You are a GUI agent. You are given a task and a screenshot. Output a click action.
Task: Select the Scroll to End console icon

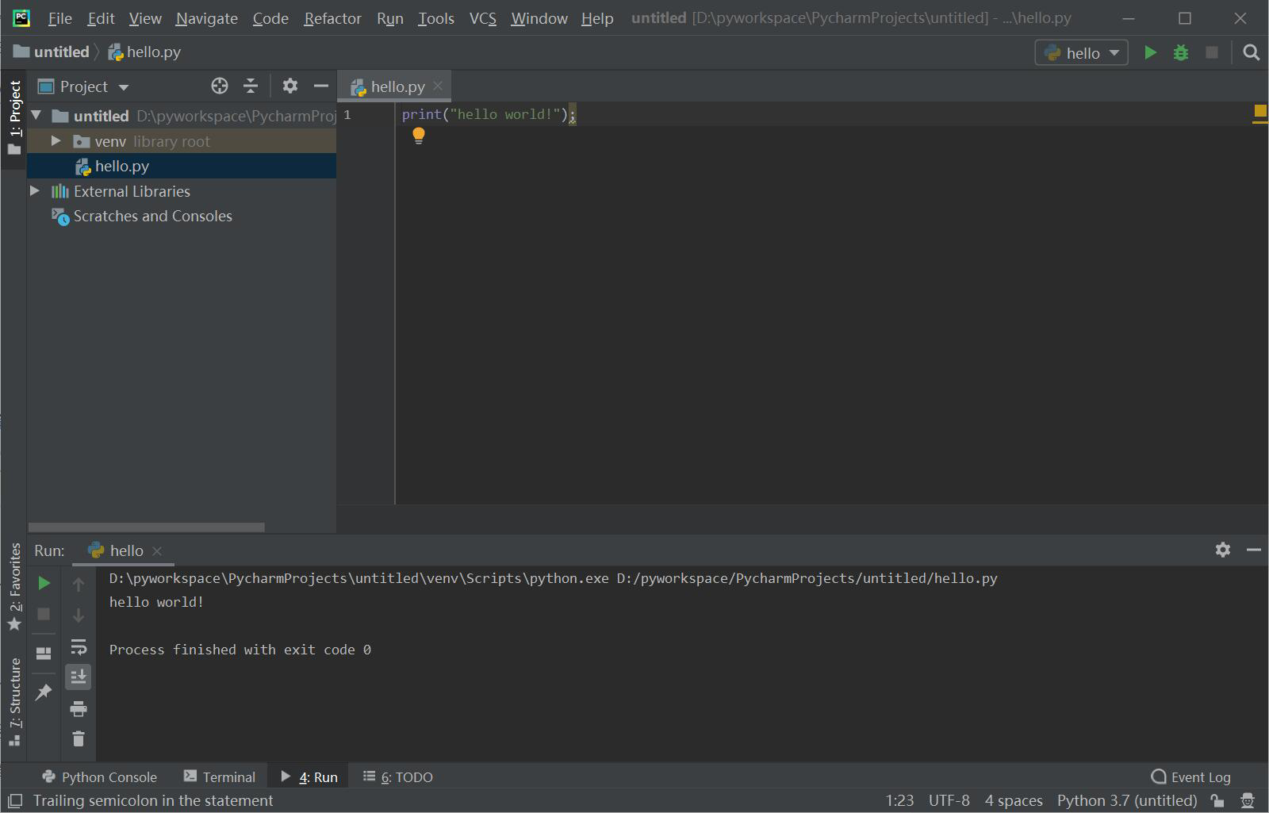pos(79,677)
